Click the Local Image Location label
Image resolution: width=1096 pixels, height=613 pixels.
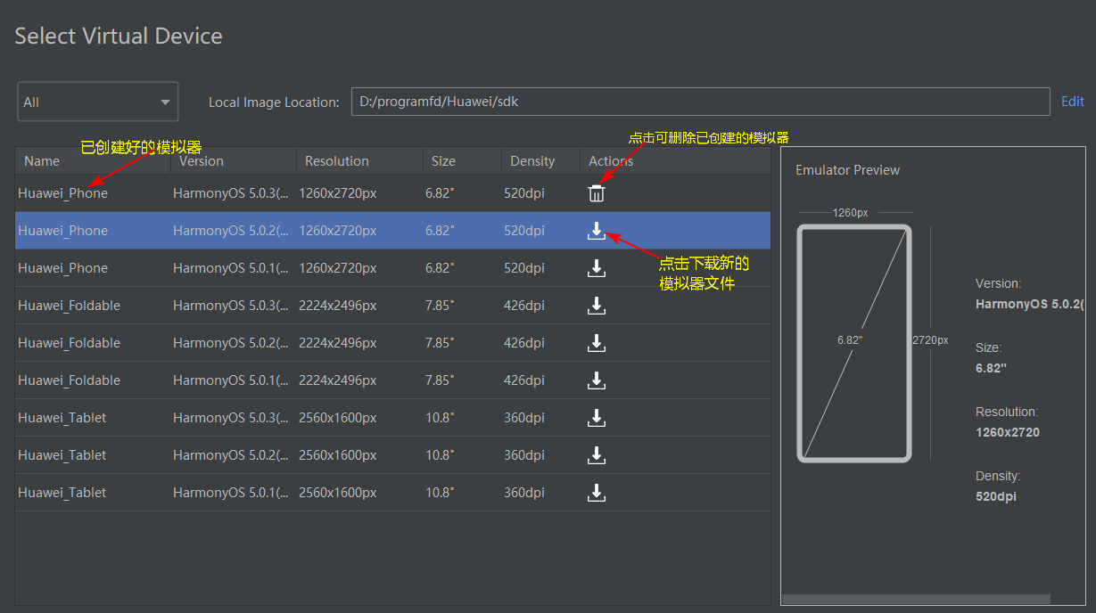point(274,102)
